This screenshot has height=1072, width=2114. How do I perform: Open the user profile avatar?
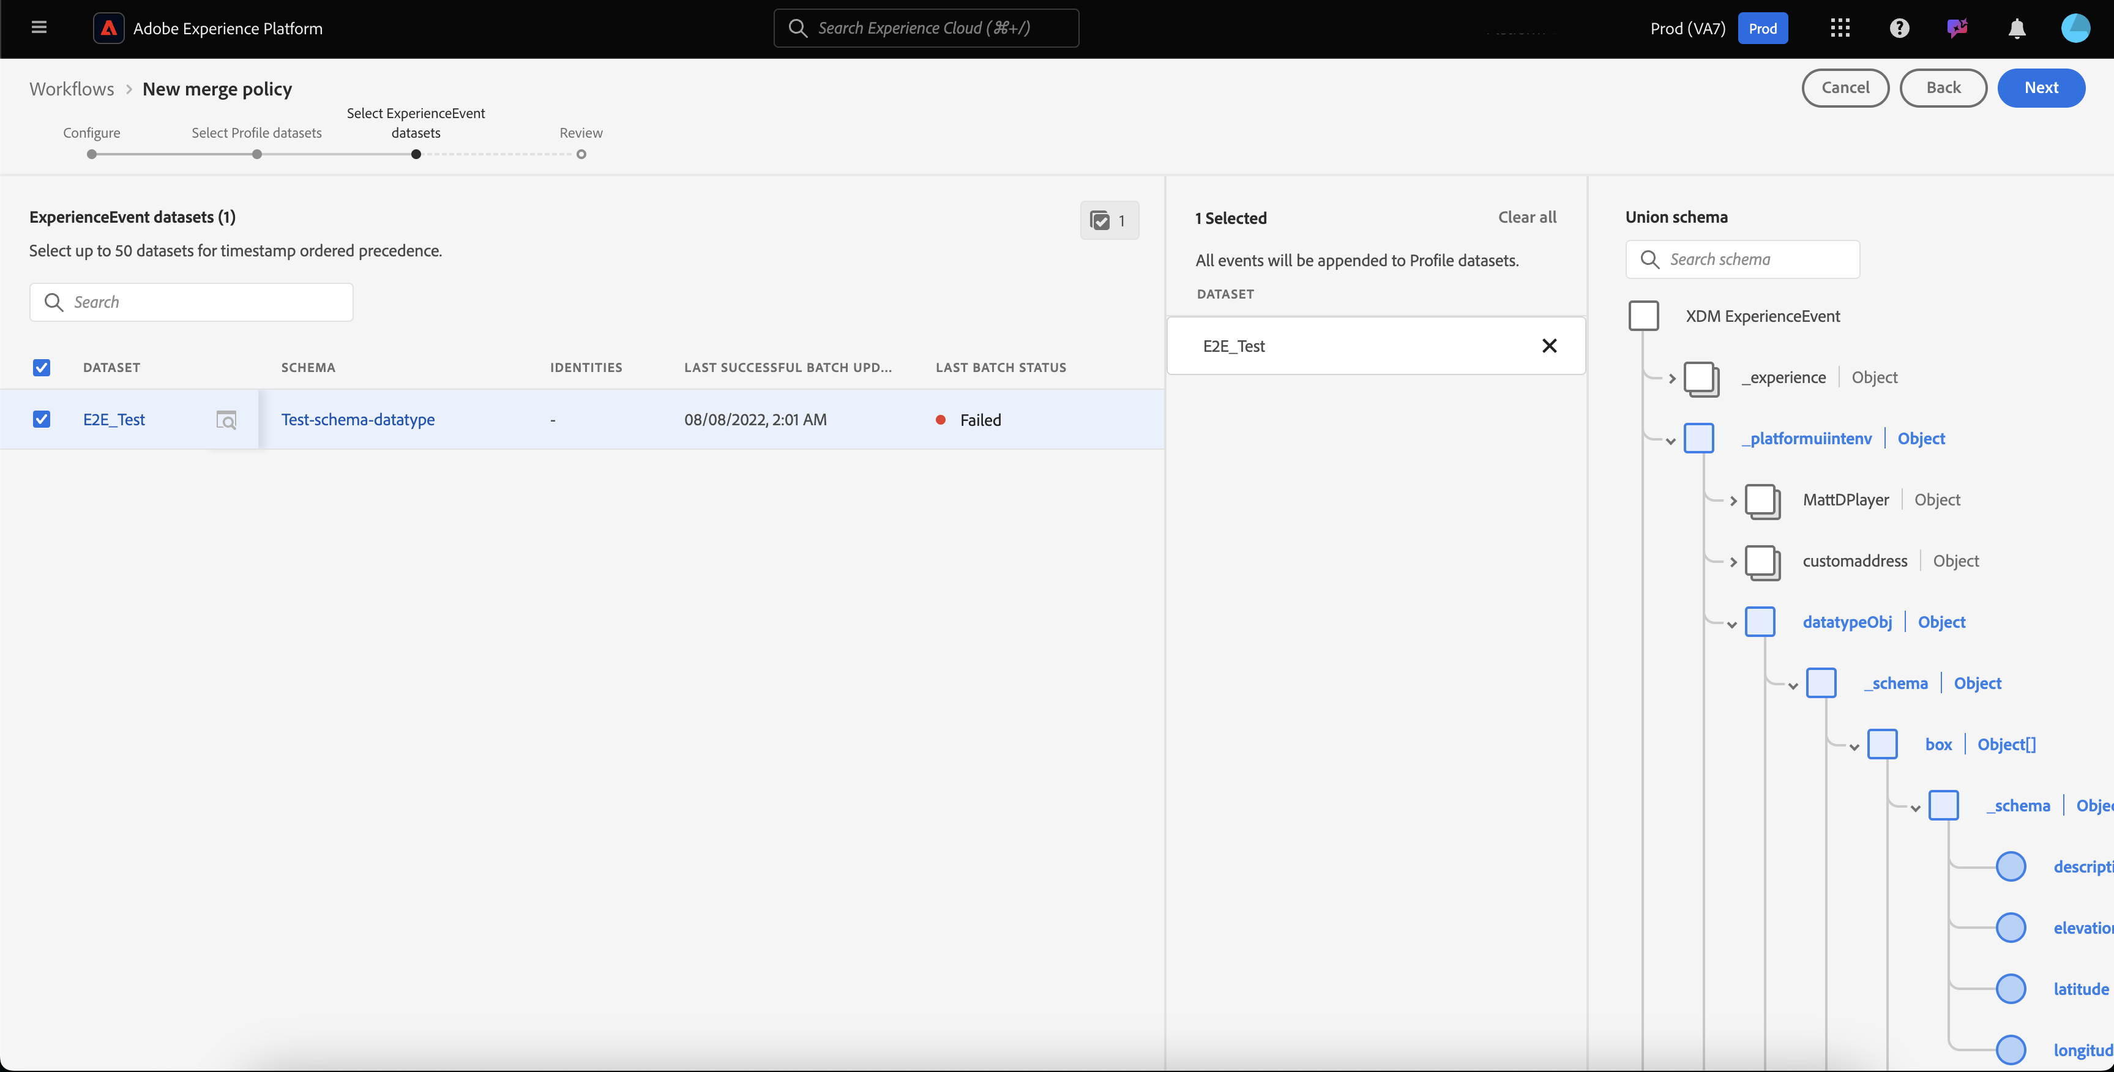point(2075,28)
